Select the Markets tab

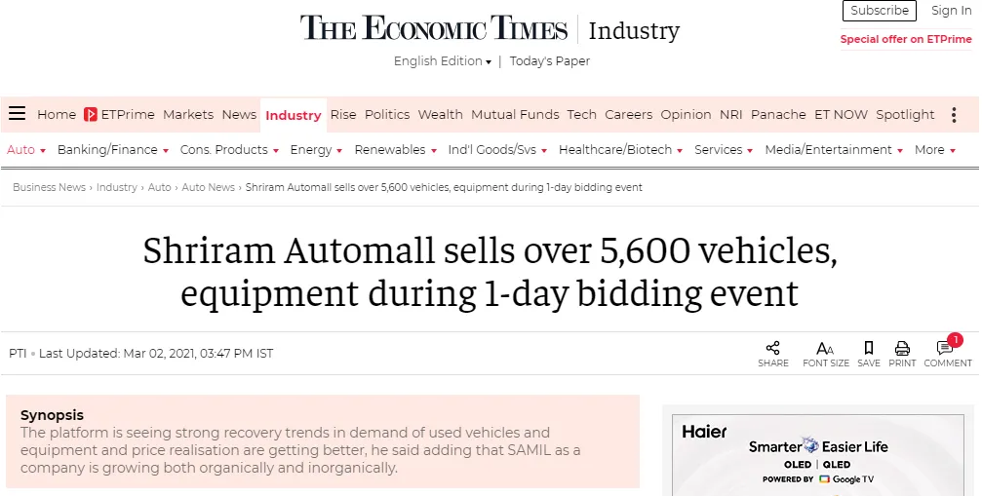[188, 114]
